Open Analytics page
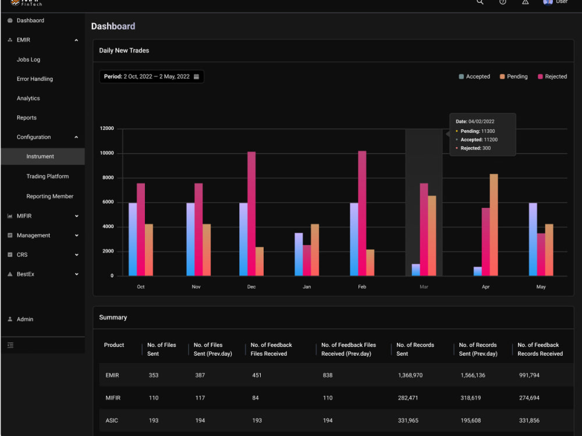 coord(28,98)
